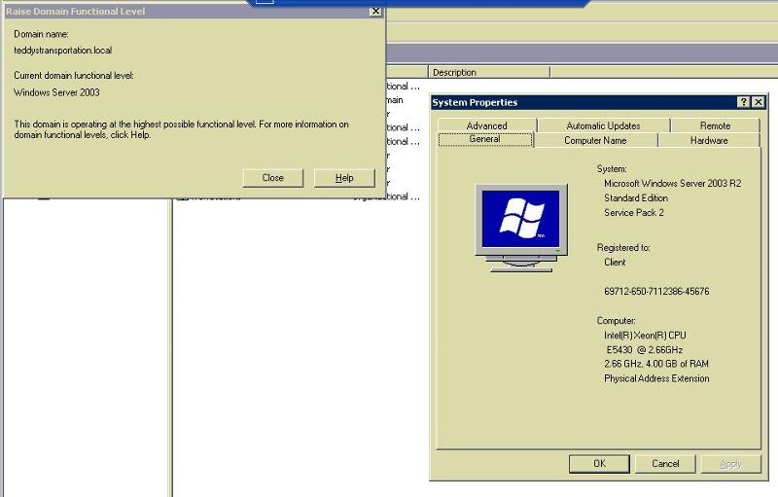
Task: Open the Advanced tab in System Properties
Action: (x=487, y=125)
